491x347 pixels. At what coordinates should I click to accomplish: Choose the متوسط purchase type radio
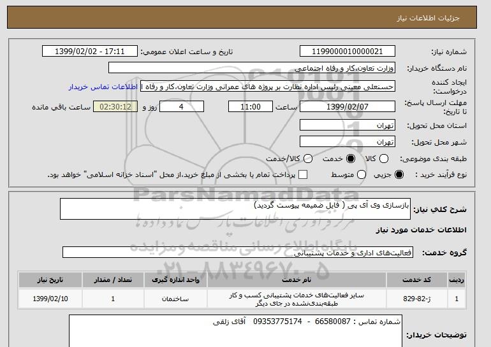[362, 174]
